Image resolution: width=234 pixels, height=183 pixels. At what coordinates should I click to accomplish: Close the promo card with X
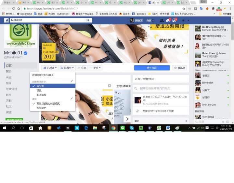point(110,86)
